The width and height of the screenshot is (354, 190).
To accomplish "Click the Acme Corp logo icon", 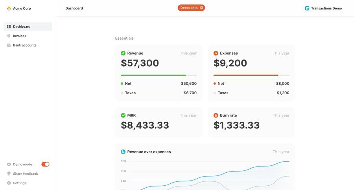I will 9,8.
